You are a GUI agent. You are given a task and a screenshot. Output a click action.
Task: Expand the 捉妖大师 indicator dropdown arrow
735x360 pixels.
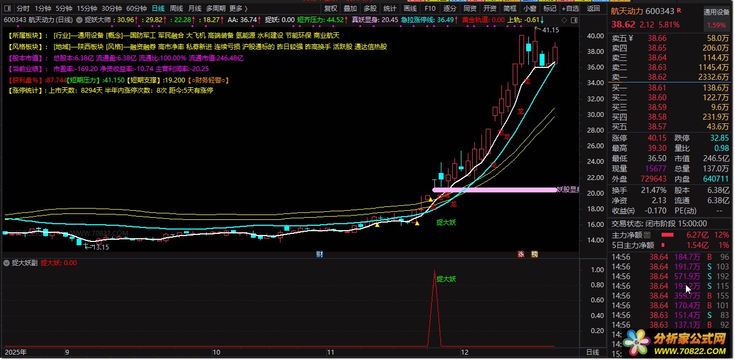(79, 20)
